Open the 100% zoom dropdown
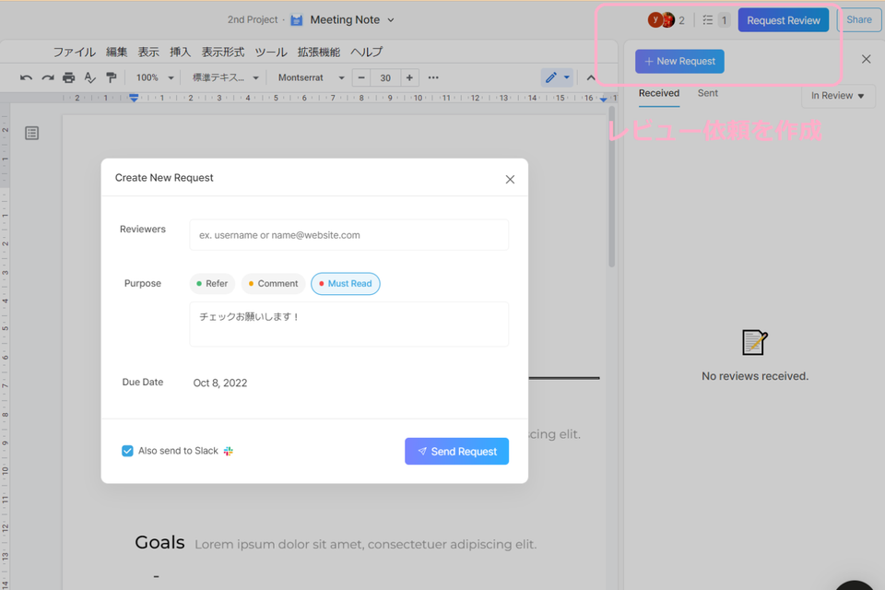 point(154,77)
